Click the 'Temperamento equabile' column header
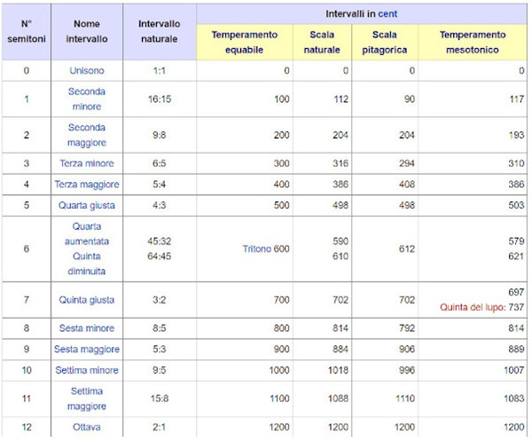 [x=244, y=42]
